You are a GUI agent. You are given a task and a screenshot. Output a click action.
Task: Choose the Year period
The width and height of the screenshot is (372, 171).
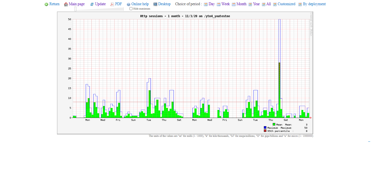[x=256, y=4]
